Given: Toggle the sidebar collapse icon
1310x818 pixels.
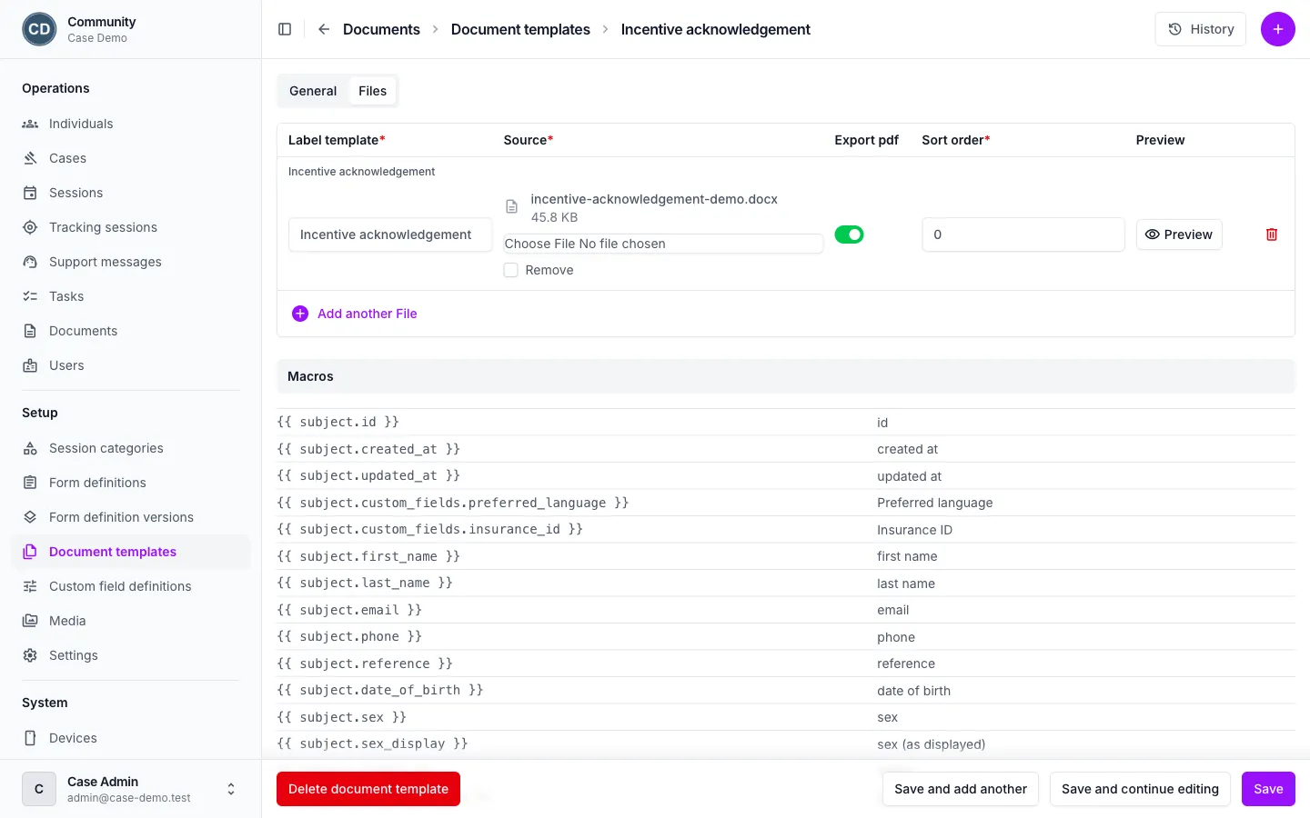Looking at the screenshot, I should coord(285,29).
